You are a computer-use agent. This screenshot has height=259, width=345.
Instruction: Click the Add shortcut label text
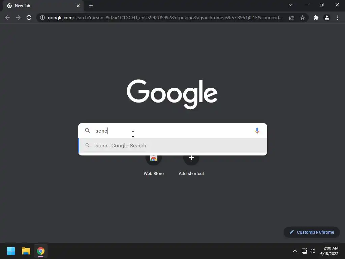191,174
